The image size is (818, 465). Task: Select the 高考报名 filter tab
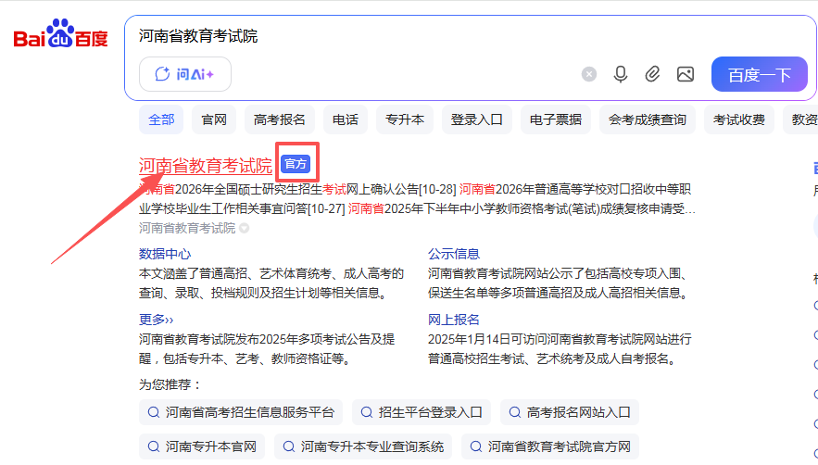(x=280, y=119)
